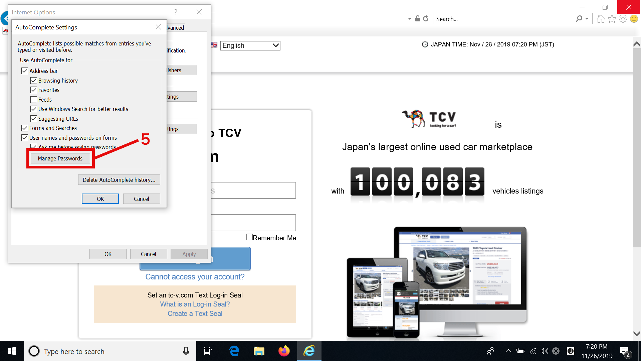Open the Tools gear icon
This screenshot has width=641, height=361.
[623, 19]
